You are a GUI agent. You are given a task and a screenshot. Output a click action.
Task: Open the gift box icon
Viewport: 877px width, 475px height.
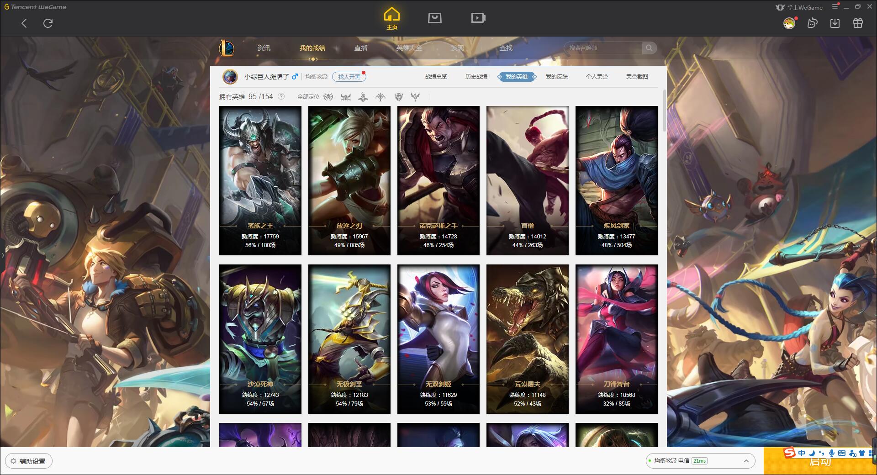coord(858,23)
